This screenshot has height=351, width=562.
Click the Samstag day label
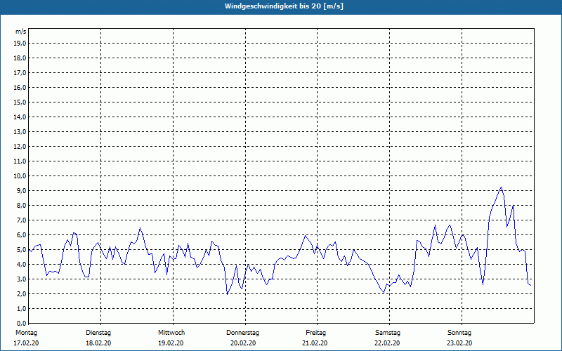point(388,333)
